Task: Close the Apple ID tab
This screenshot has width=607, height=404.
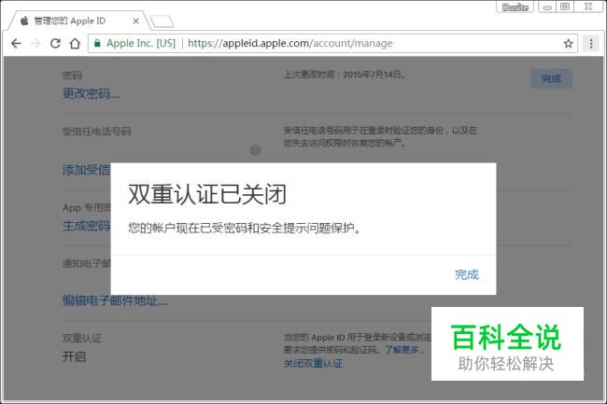Action: tap(136, 21)
